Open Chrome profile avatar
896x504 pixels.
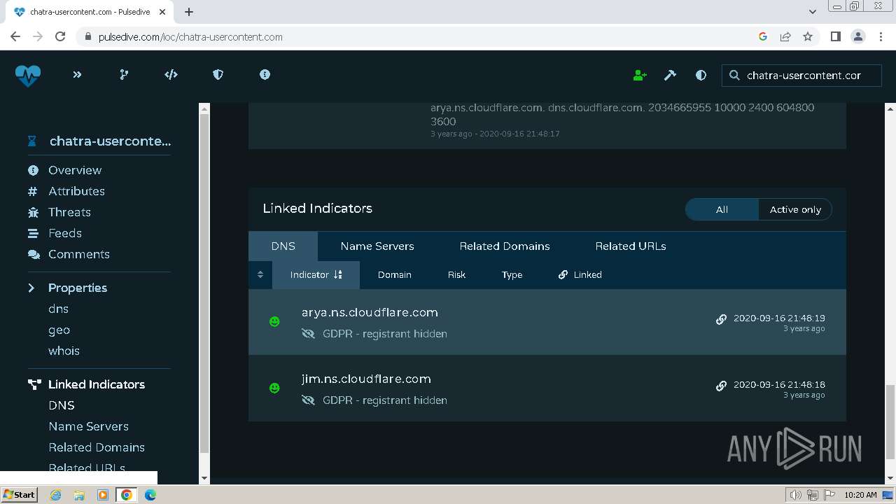click(858, 36)
